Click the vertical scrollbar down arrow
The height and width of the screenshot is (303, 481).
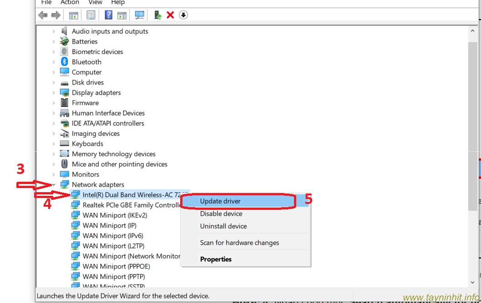tap(472, 283)
